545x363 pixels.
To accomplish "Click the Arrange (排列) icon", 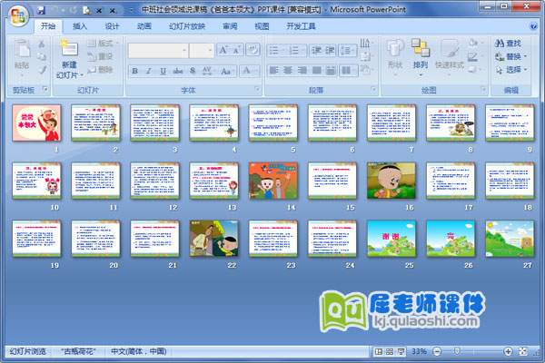I will pos(420,53).
